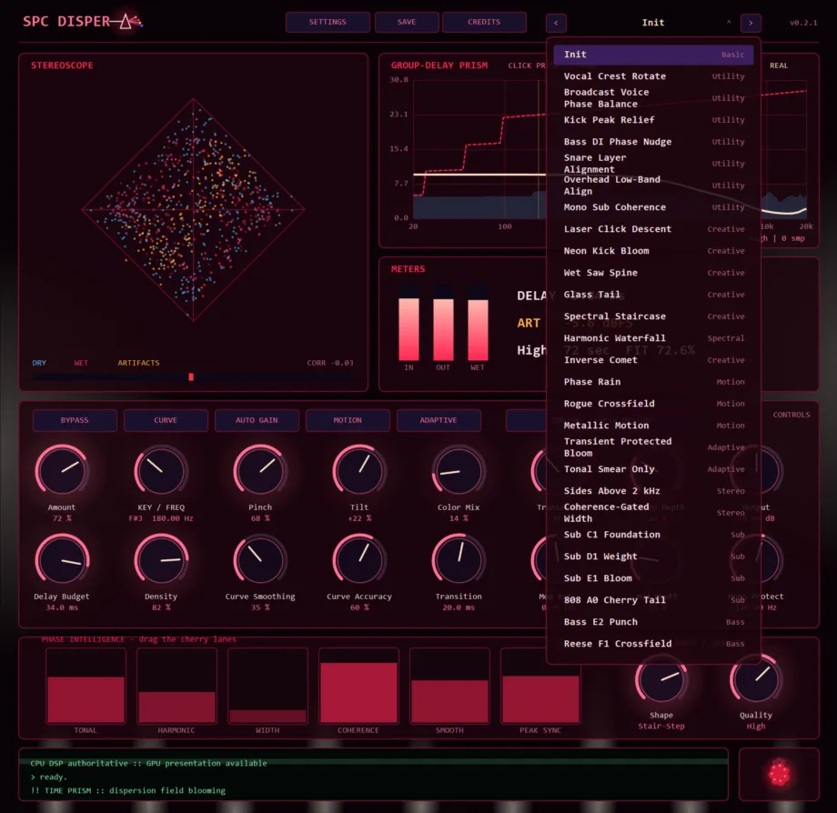Click the Quality knob set to High
The width and height of the screenshot is (837, 813).
point(755,680)
